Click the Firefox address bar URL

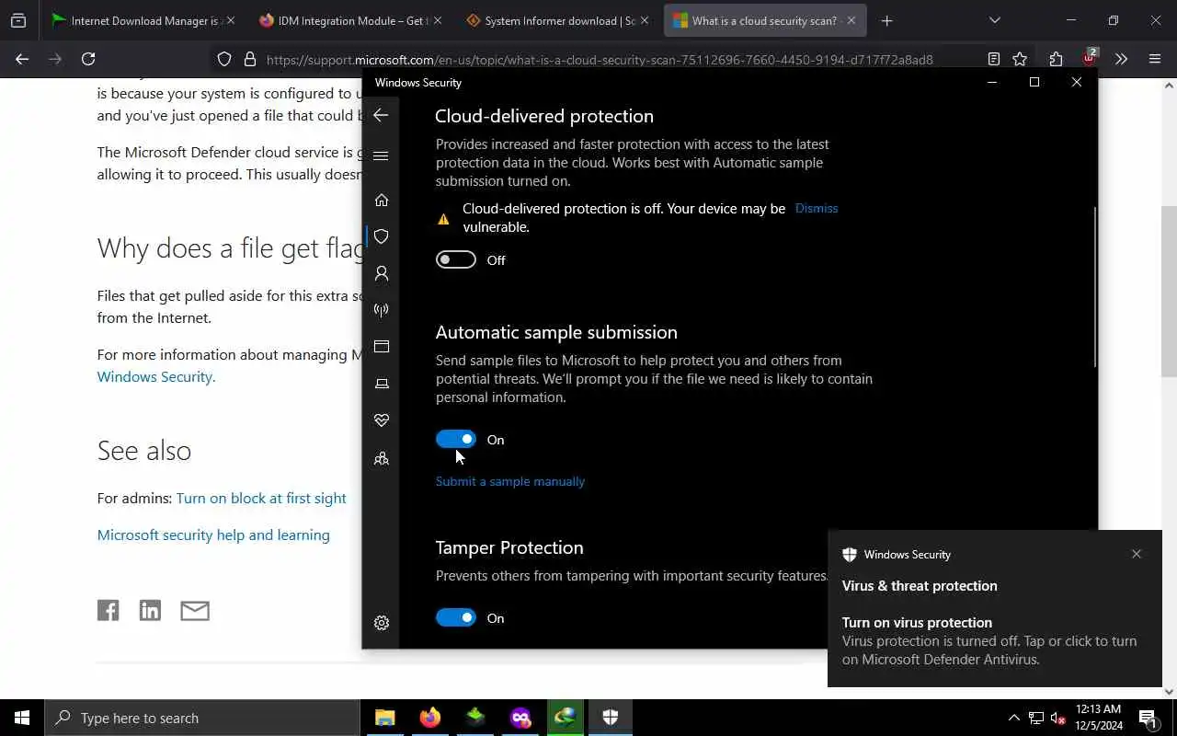click(600, 59)
